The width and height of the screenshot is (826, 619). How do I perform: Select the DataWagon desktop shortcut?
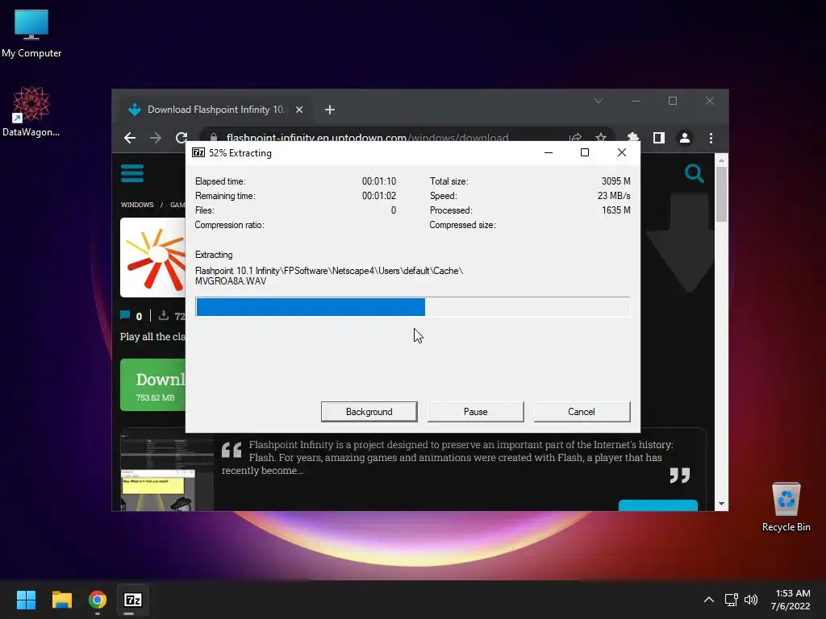click(31, 111)
